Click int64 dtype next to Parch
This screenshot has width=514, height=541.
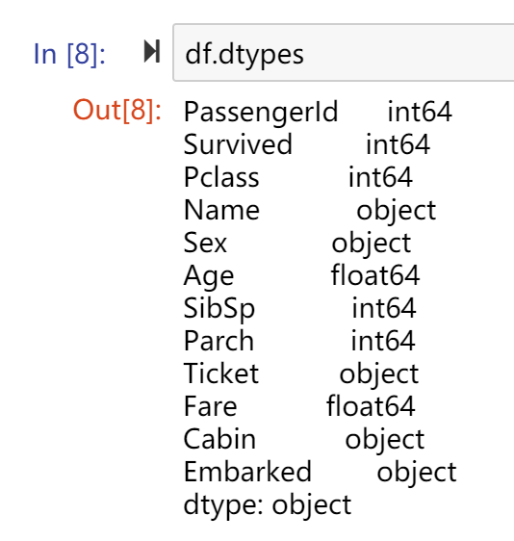pyautogui.click(x=383, y=341)
